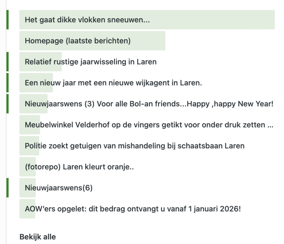Viewport: 284px width, 244px height.
Task: Open the 'Homepage (laatste berichten)' entry
Action: tap(78, 41)
